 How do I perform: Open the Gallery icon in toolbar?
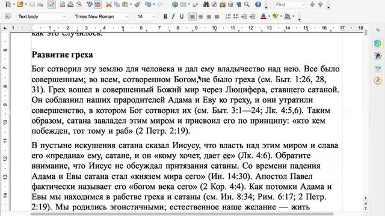[223, 4]
